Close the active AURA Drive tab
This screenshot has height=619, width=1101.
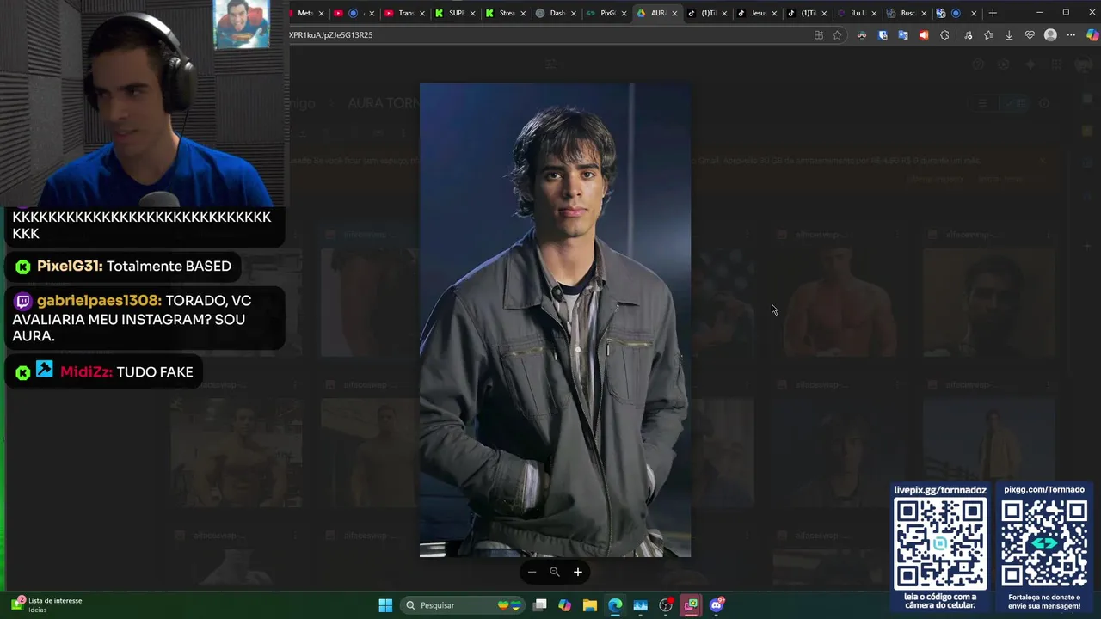point(674,13)
